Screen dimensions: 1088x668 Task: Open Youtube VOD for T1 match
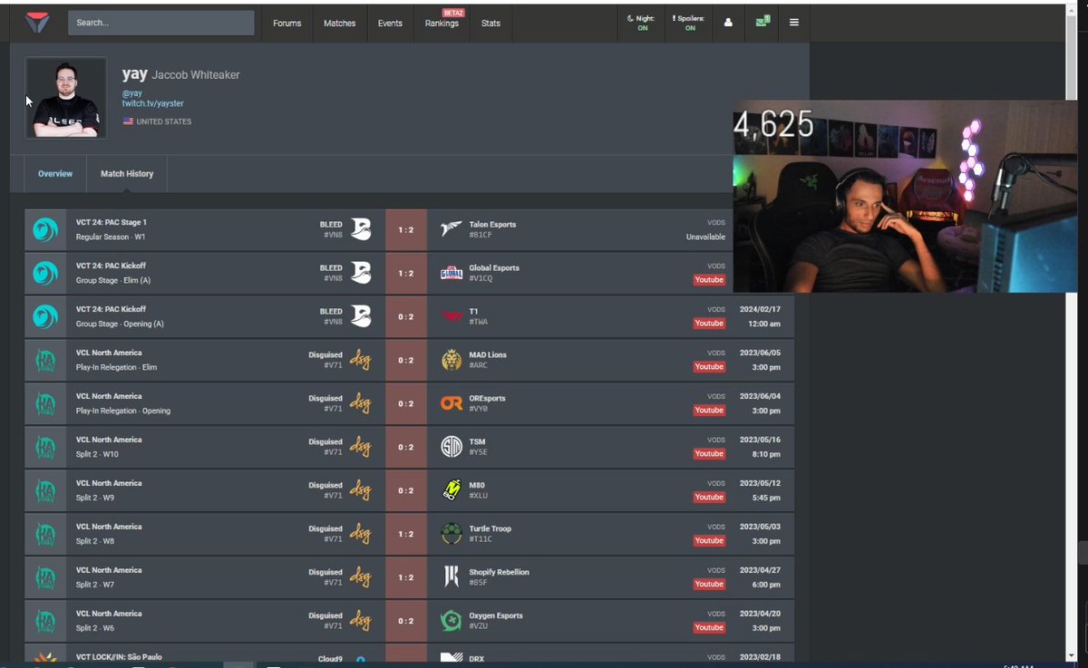(x=709, y=324)
